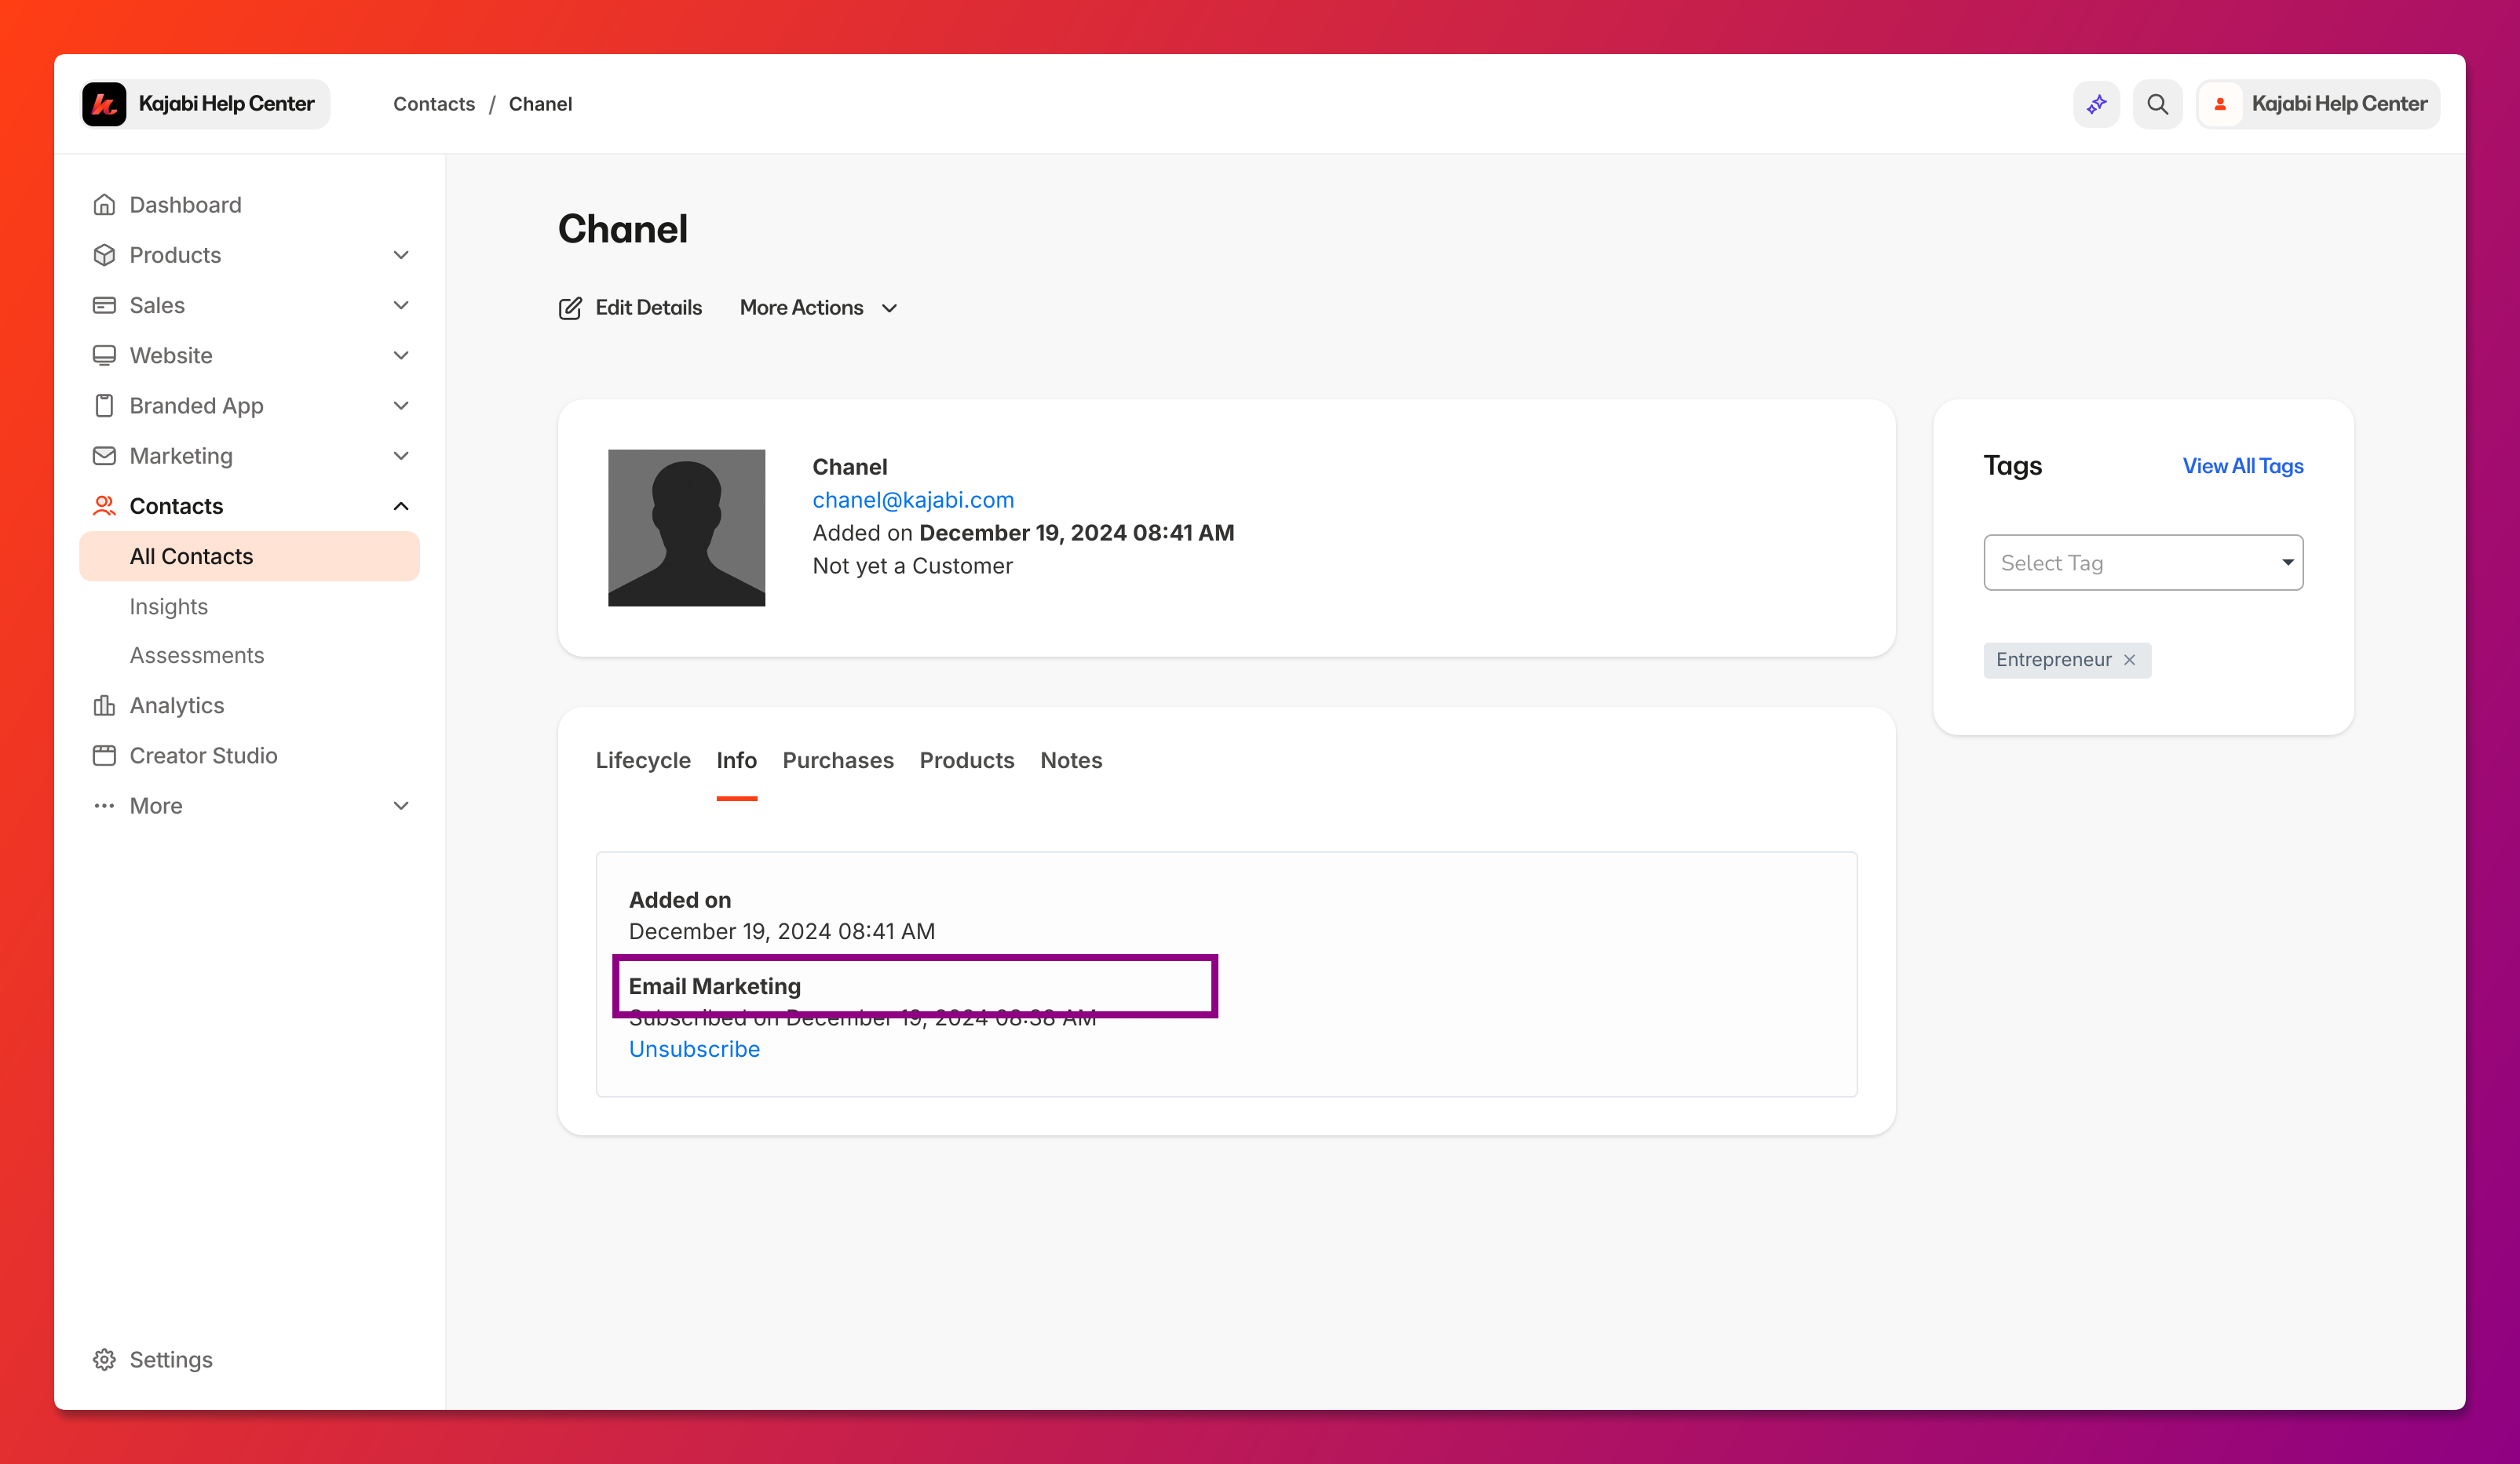2520x1464 pixels.
Task: Select All Contacts in sidebar
Action: (249, 556)
